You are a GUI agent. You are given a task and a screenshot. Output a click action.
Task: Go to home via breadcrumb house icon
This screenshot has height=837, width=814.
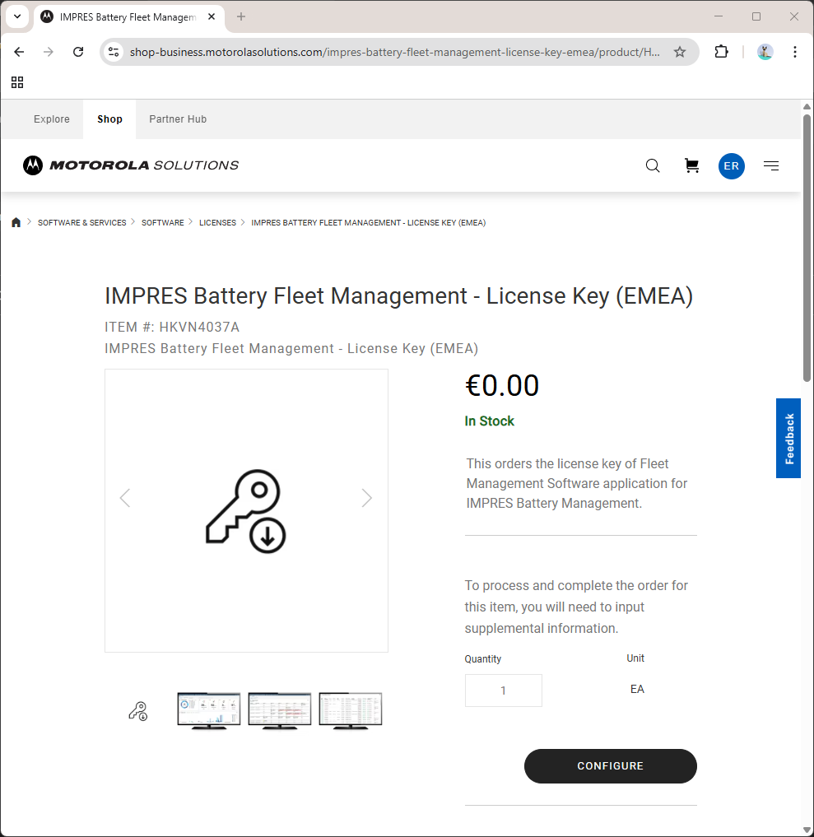(16, 223)
